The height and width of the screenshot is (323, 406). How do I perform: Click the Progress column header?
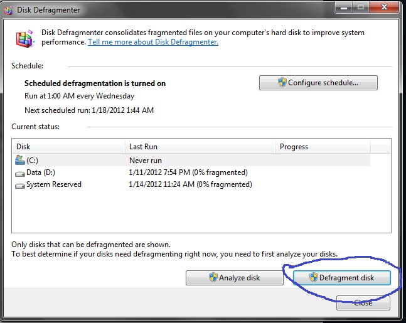(323, 147)
